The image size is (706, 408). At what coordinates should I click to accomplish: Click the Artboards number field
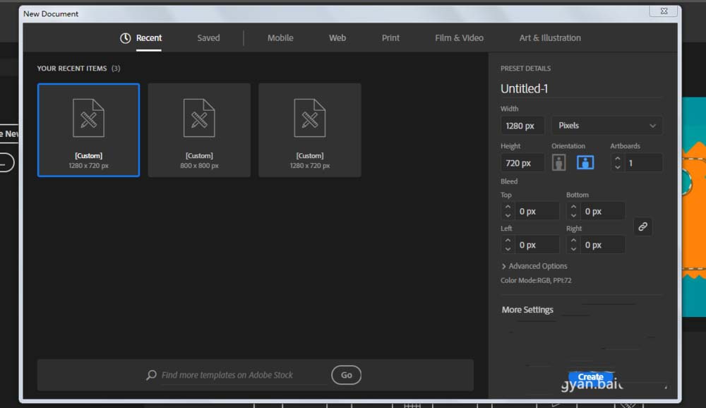(x=643, y=163)
